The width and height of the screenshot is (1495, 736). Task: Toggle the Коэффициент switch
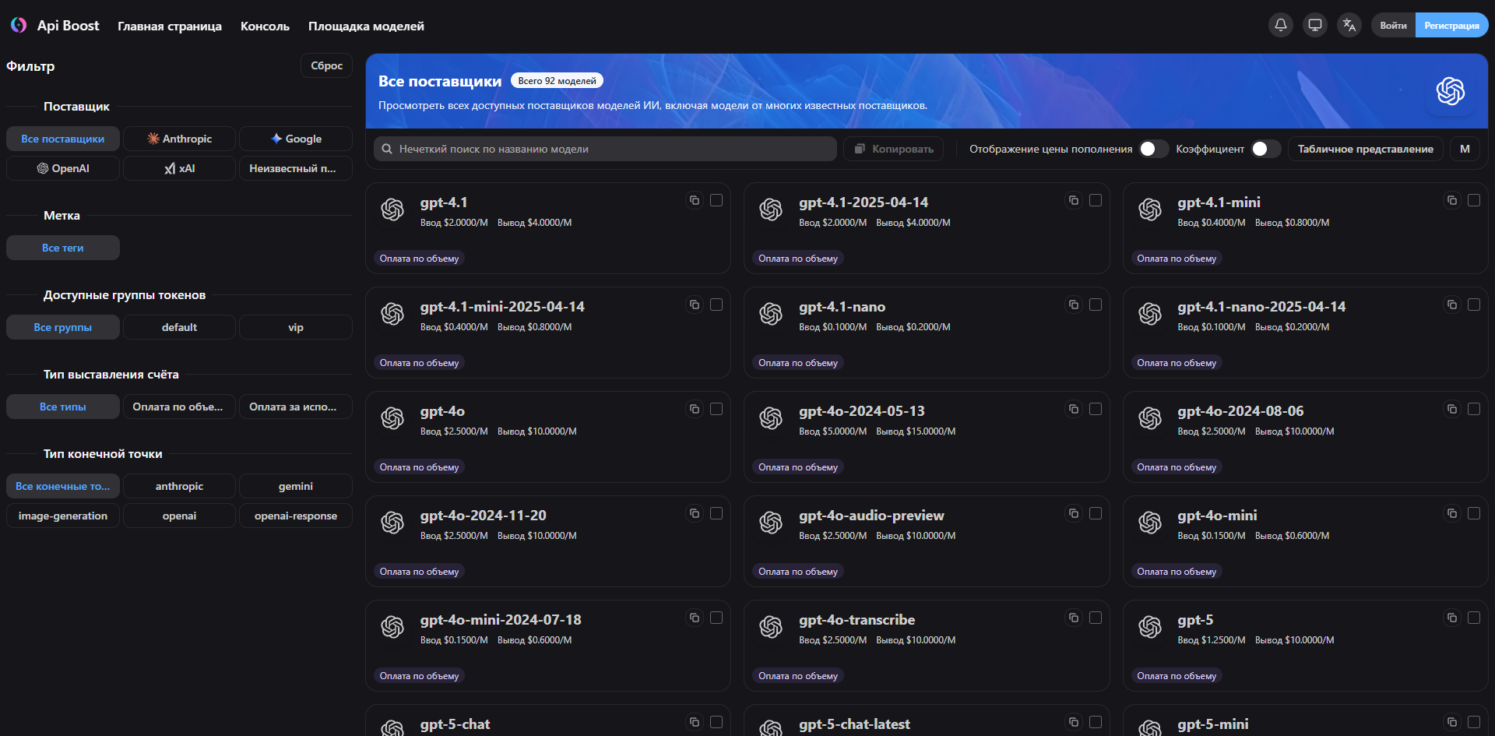point(1265,149)
